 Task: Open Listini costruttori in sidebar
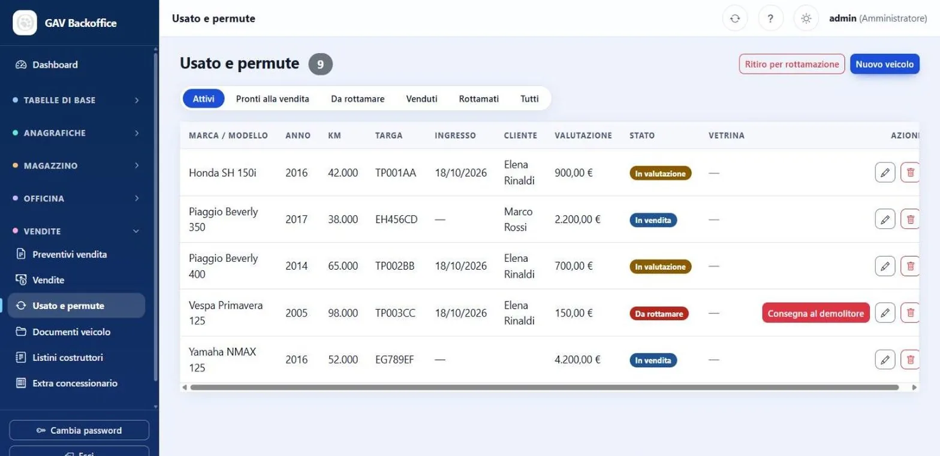point(77,357)
